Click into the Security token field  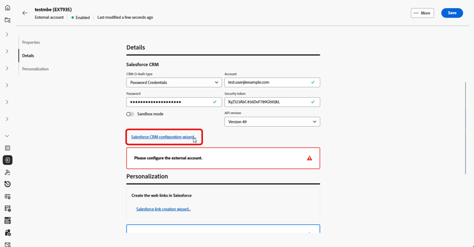coord(272,102)
